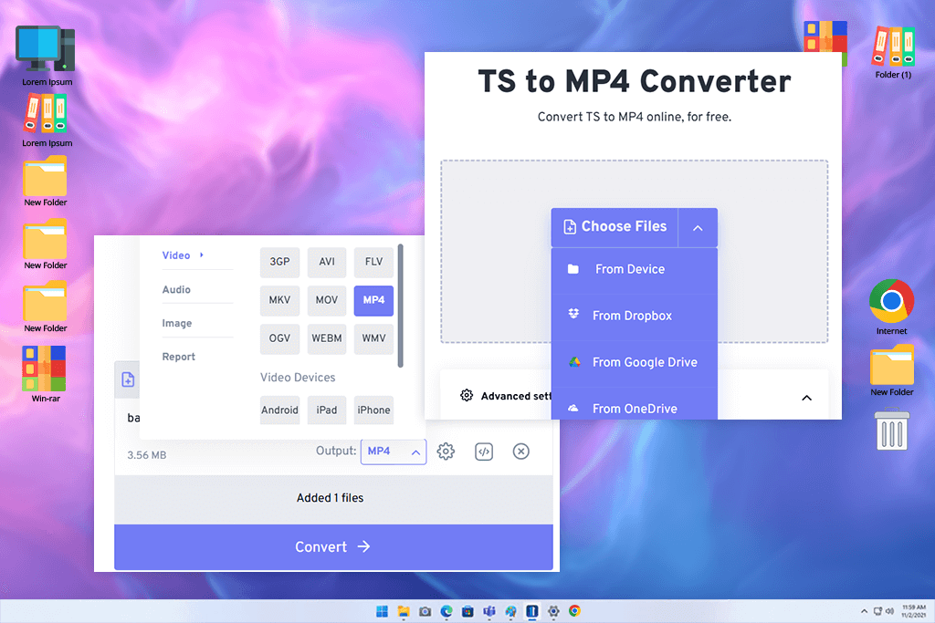Choose WMV output format
The height and width of the screenshot is (623, 935).
(x=373, y=338)
